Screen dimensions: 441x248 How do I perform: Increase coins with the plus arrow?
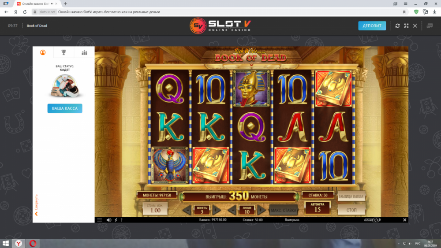tap(216, 210)
